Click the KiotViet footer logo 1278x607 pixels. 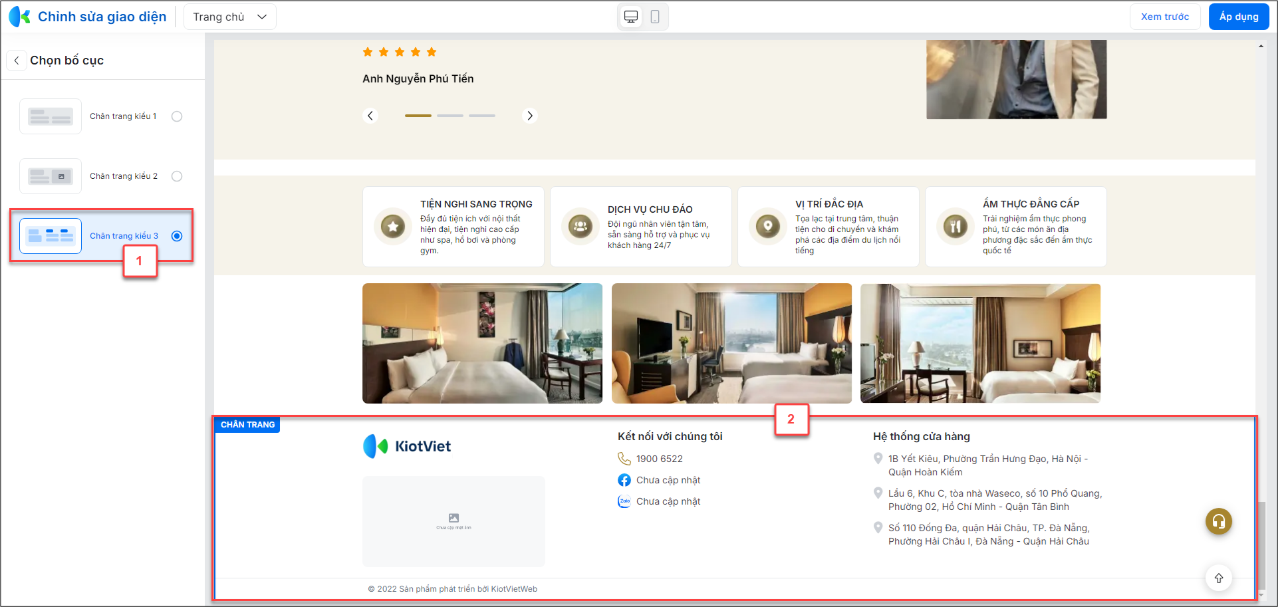407,446
